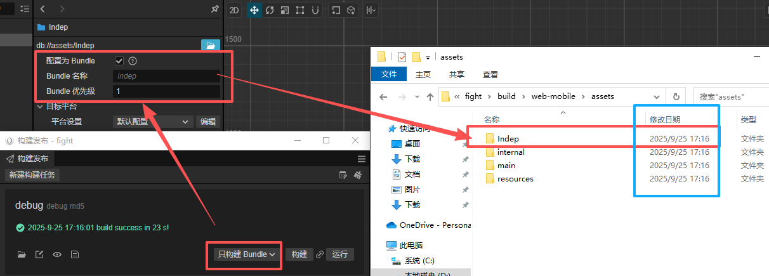Screen dimensions: 769x276
Task: Open the 文件 menu in Explorer
Action: pos(389,74)
